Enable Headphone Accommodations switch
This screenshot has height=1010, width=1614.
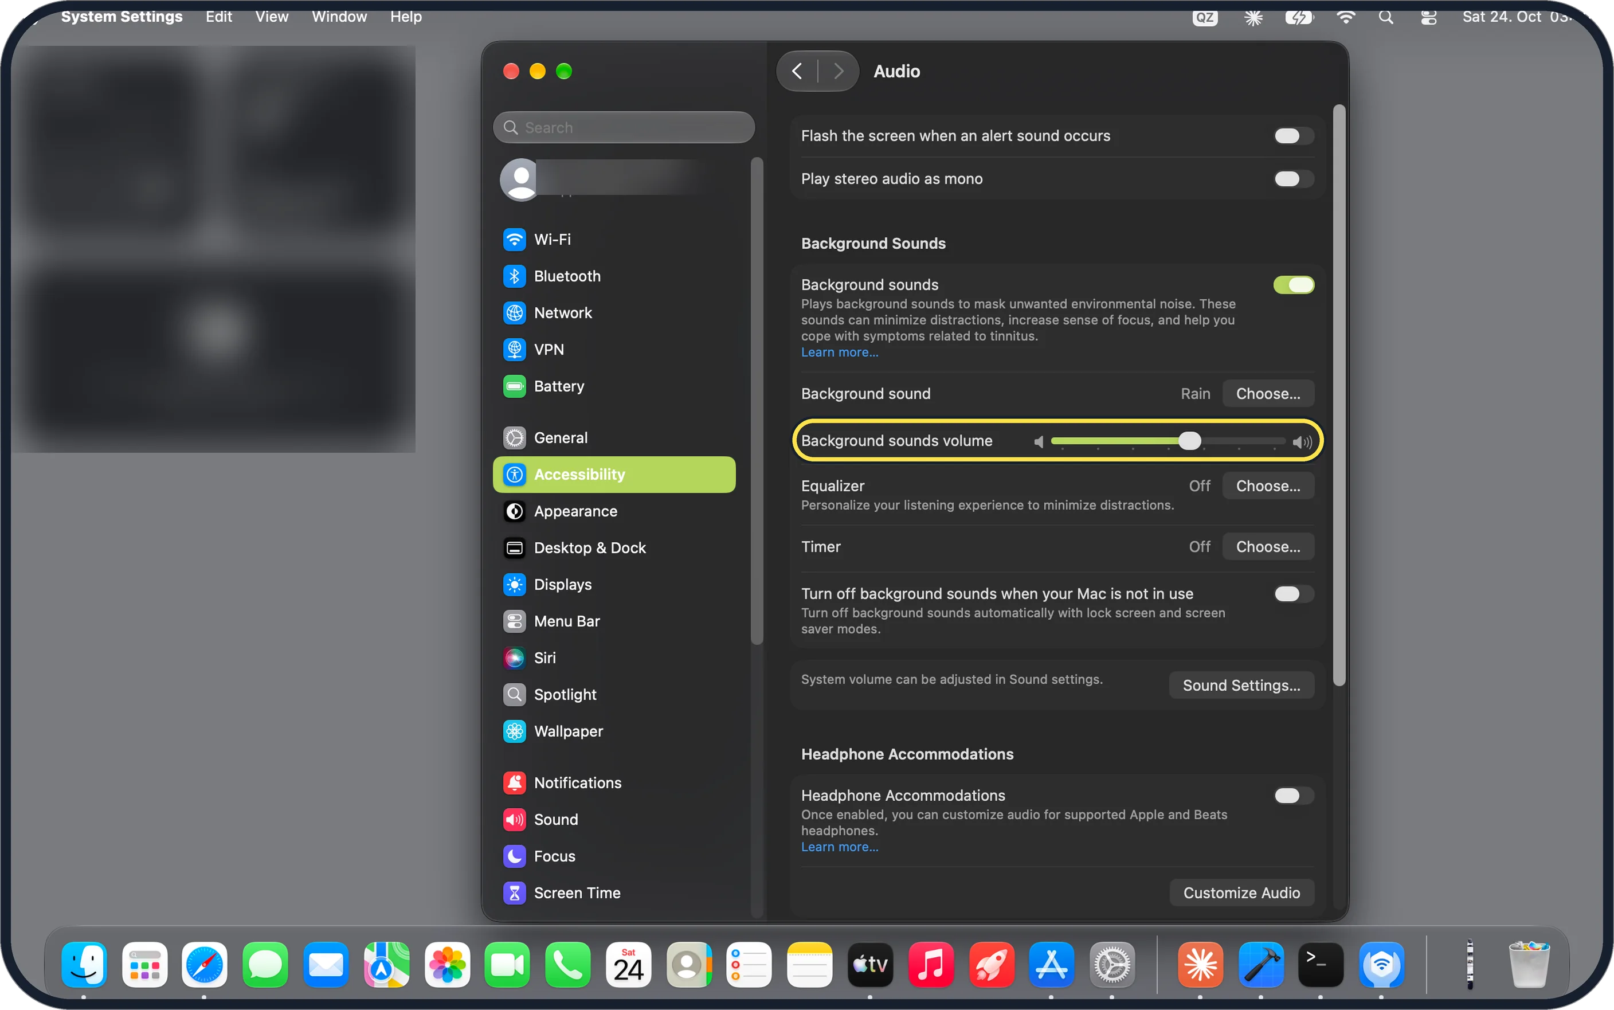click(1294, 796)
